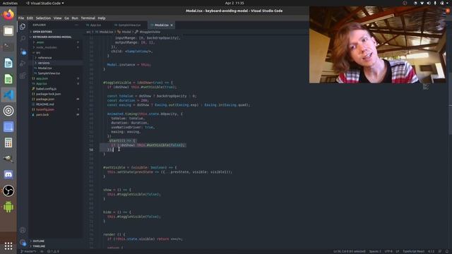Click the Modal breadcrumb symbol

[x=124, y=32]
